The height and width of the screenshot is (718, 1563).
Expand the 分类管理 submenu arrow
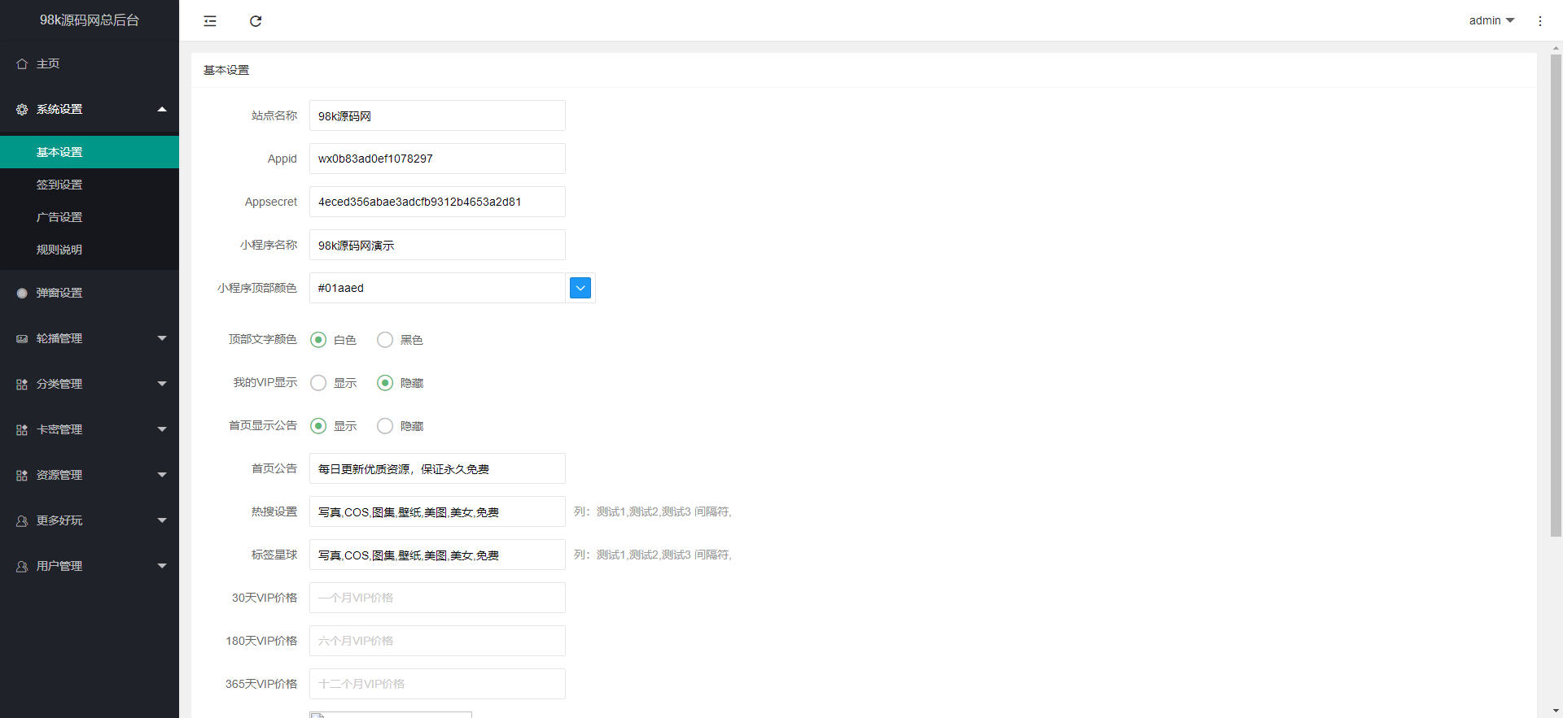162,384
